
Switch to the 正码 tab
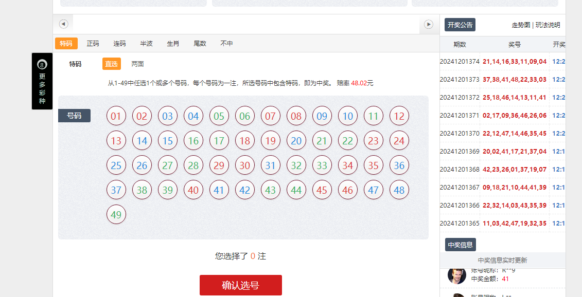pyautogui.click(x=93, y=43)
